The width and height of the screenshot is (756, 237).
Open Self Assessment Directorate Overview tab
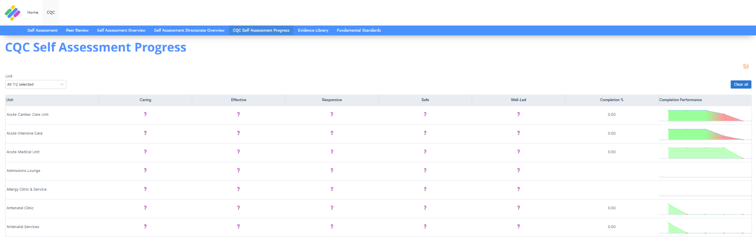click(x=189, y=30)
